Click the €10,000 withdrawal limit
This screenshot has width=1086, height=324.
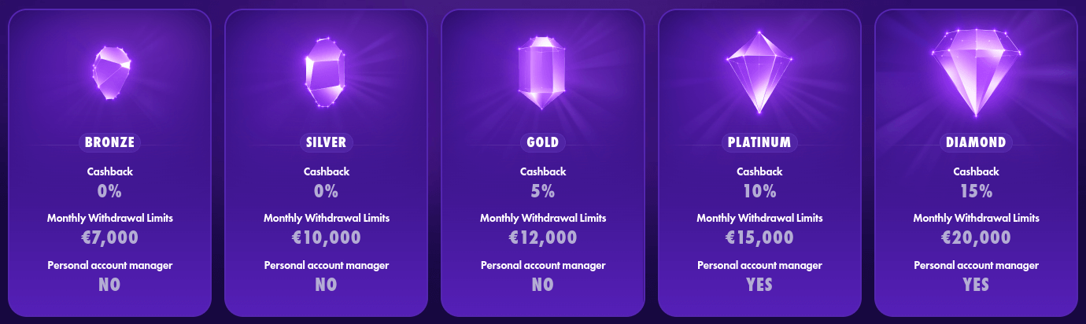click(x=327, y=237)
